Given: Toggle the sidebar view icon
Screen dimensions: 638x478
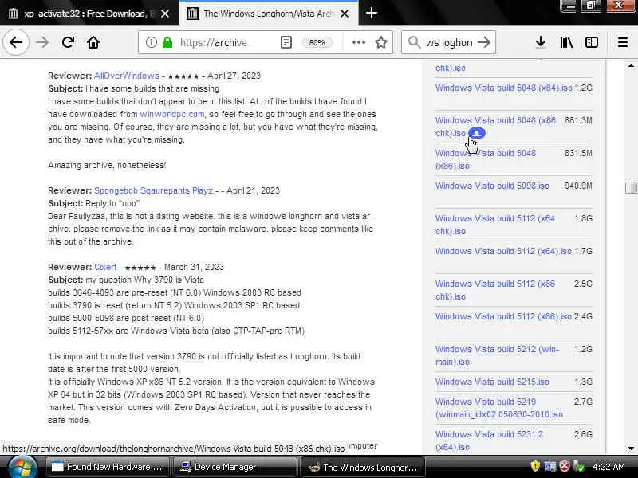Looking at the screenshot, I should tap(592, 42).
